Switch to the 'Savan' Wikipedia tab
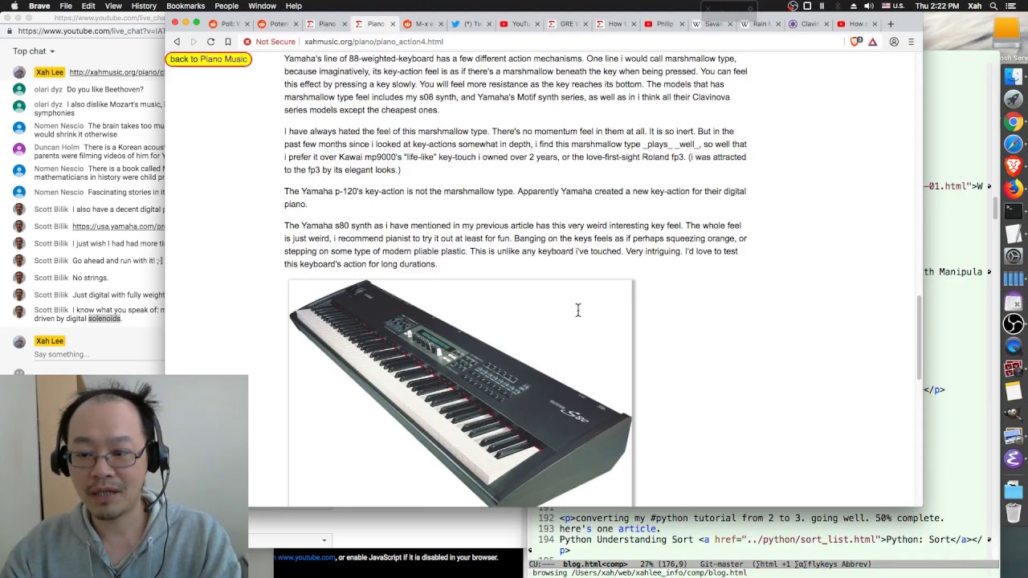The image size is (1028, 578). (712, 24)
